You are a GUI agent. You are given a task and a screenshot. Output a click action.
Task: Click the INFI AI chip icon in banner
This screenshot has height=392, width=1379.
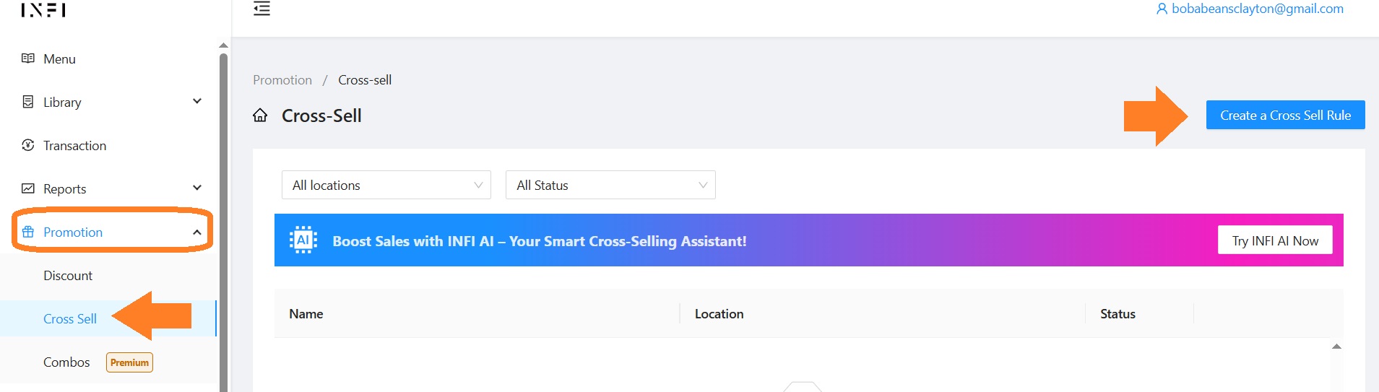coord(303,240)
